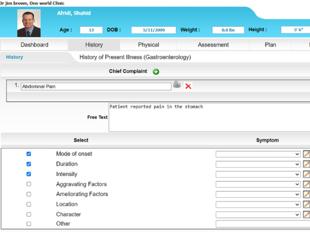Uncheck the Mode of onset checkbox
Viewport: 310px width, 232px height.
point(29,154)
